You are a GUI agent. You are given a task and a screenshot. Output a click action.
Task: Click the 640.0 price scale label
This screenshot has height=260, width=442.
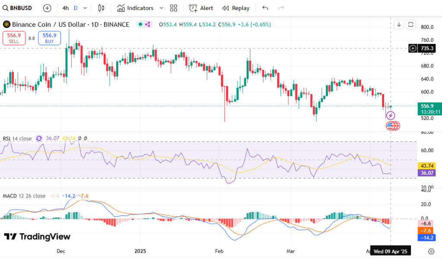[427, 79]
